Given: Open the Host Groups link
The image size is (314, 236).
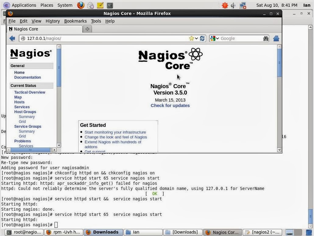Looking at the screenshot, I should pos(25,112).
